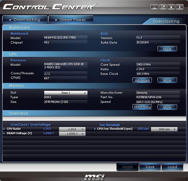Image resolution: width=188 pixels, height=181 pixels.
Task: Click memory manufacturer Samsung
Action: (x=142, y=93)
